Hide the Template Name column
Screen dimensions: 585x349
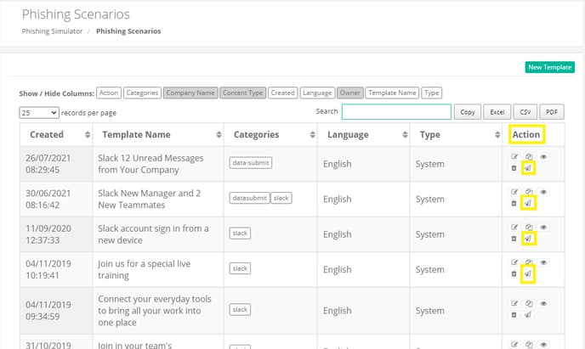[392, 93]
